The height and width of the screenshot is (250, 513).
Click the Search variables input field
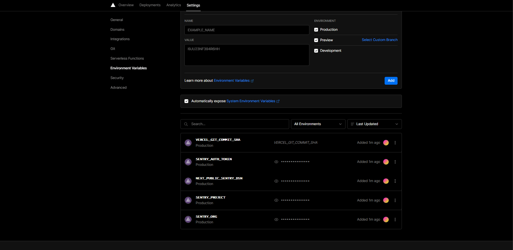[x=235, y=124]
